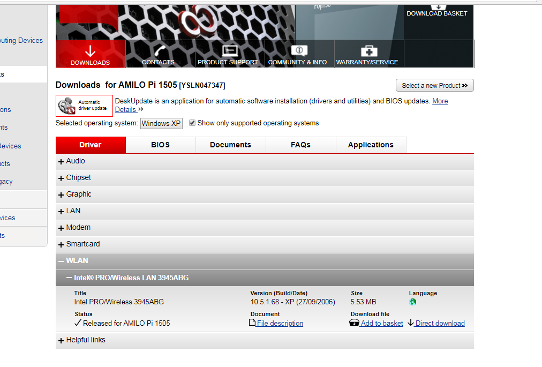Expand the Chipset driver category
542x367 pixels.
(x=265, y=178)
